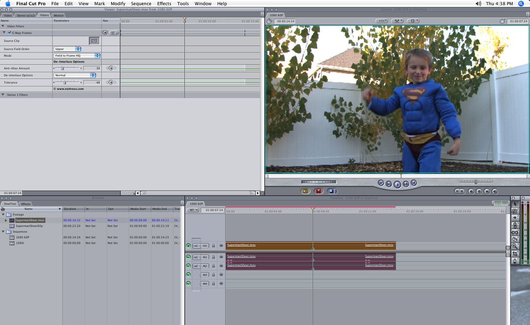The image size is (530, 325).
Task: Collapse the Footage bin in Browser
Action: point(3,214)
